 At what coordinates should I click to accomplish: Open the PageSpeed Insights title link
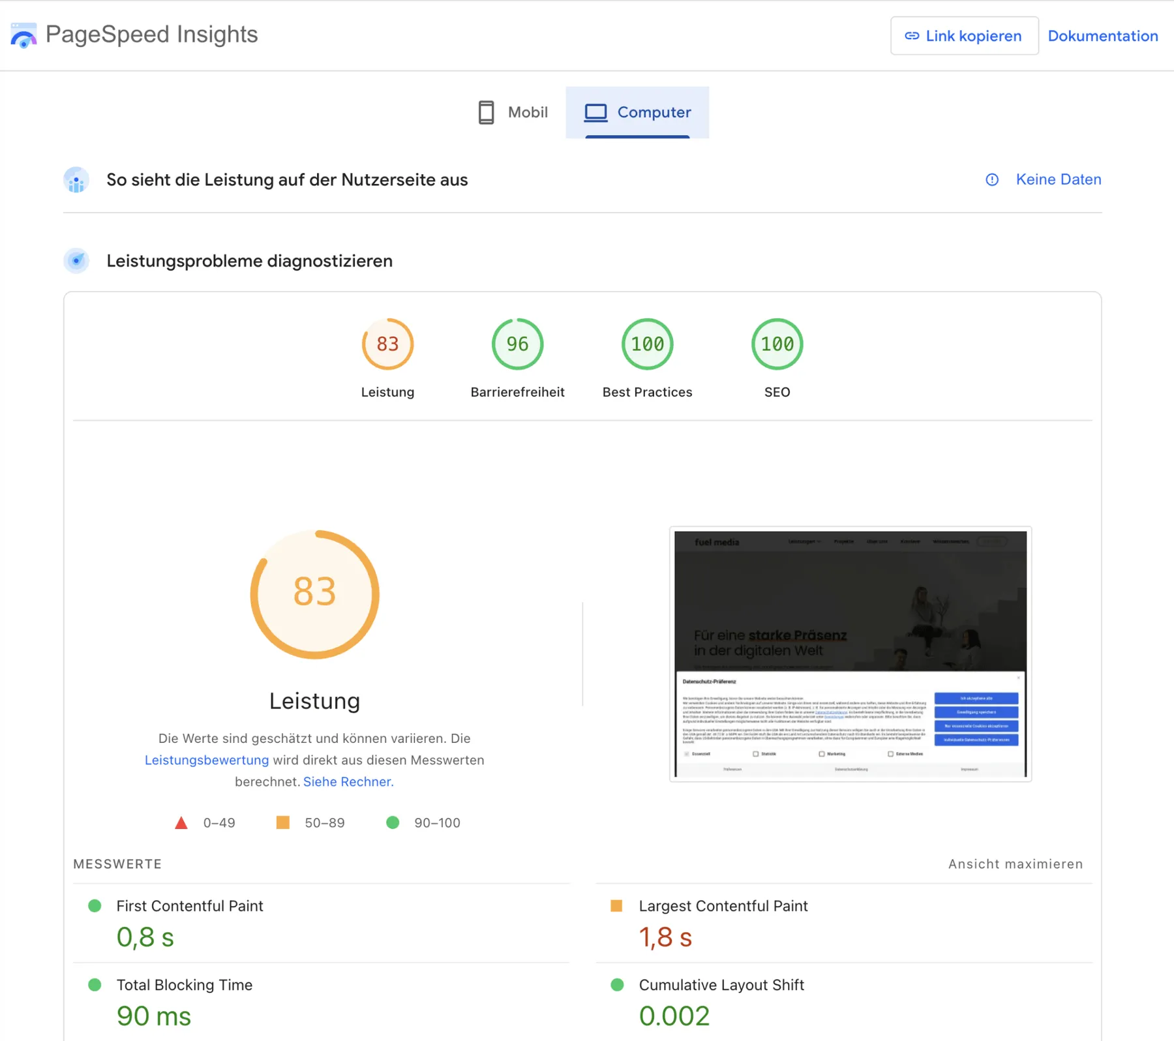click(x=151, y=35)
